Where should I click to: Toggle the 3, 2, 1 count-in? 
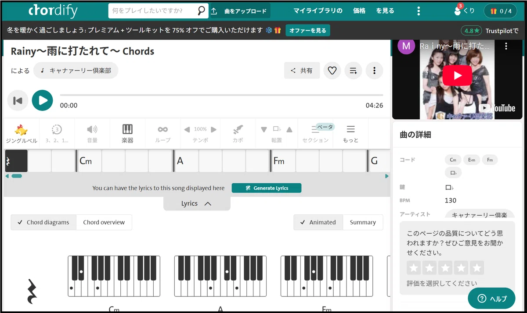pyautogui.click(x=57, y=134)
